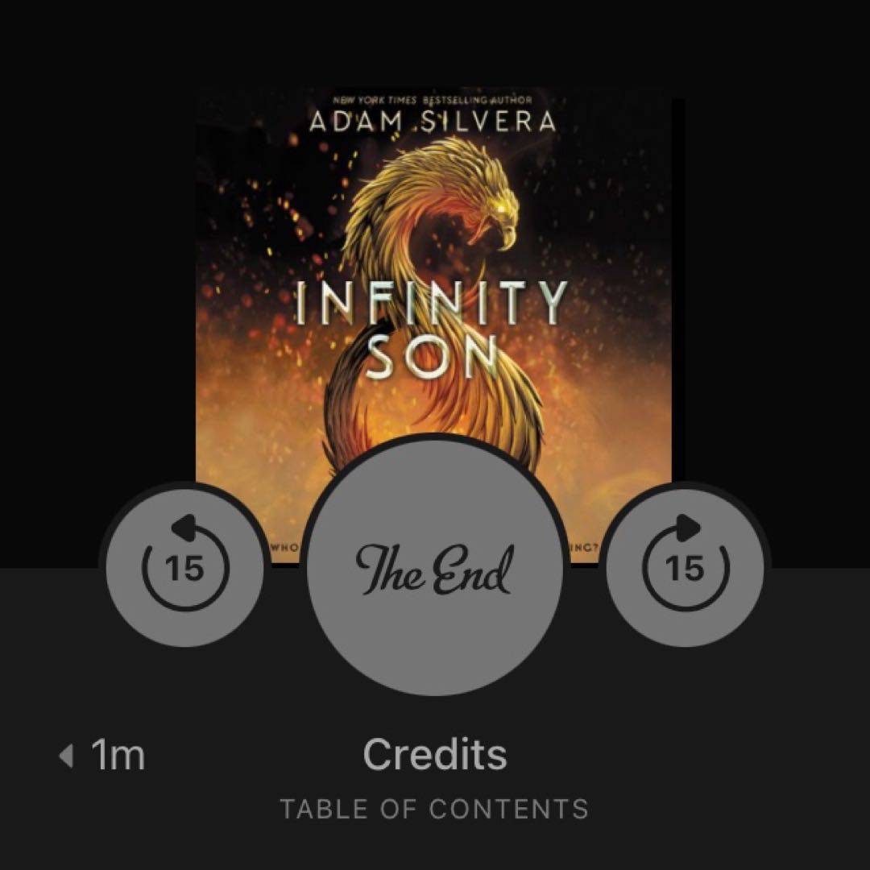Click the ADAM SILVERA author name on cover
The height and width of the screenshot is (870, 870).
click(433, 122)
